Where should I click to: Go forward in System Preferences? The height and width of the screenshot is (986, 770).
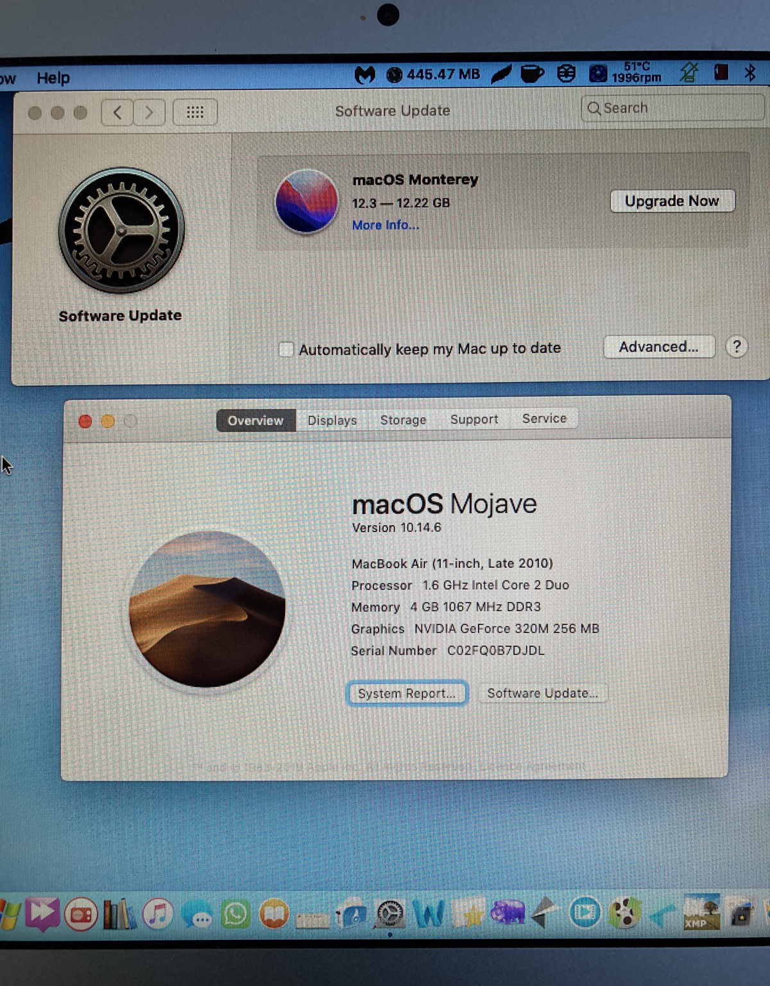pyautogui.click(x=150, y=112)
